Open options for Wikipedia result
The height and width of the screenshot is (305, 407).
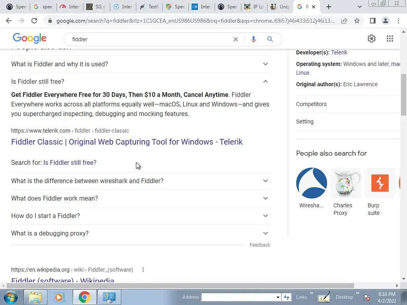coord(143,270)
